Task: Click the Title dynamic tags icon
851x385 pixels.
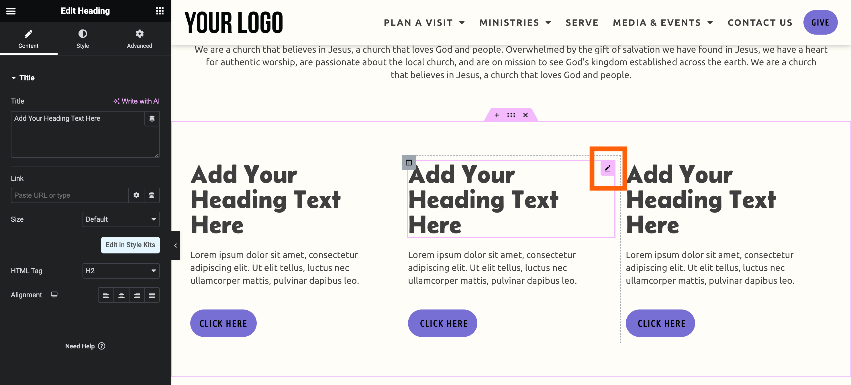Action: (152, 119)
